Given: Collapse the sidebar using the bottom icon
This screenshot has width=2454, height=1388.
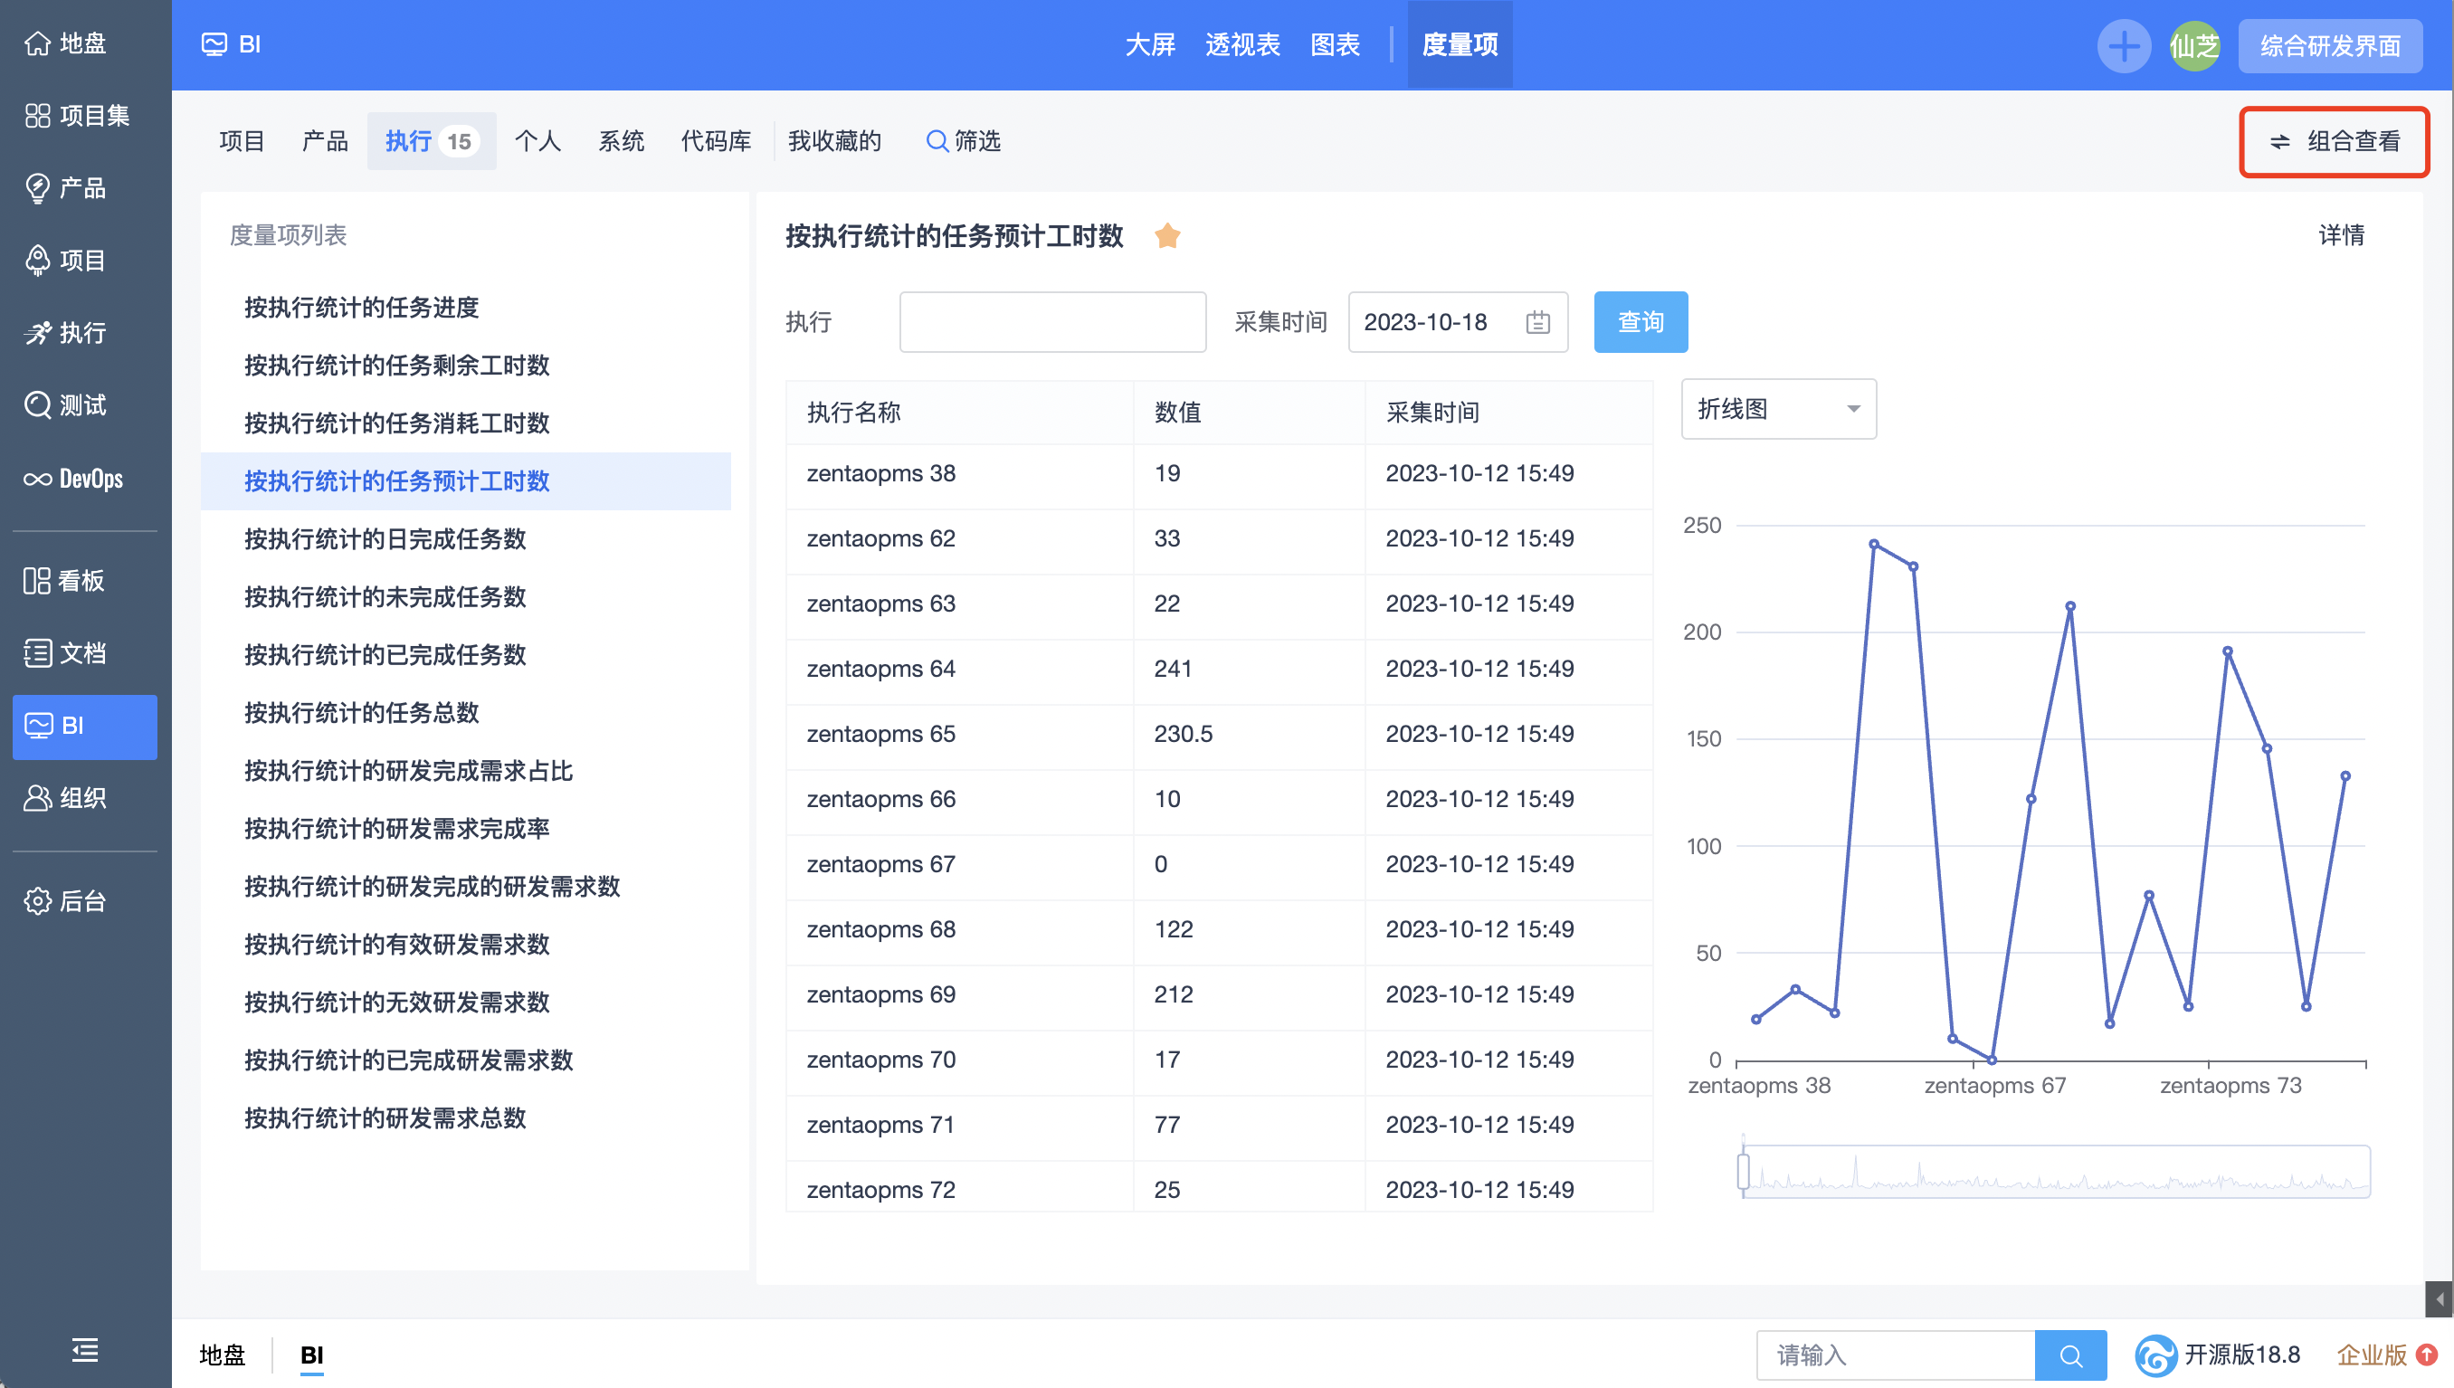Looking at the screenshot, I should click(84, 1351).
